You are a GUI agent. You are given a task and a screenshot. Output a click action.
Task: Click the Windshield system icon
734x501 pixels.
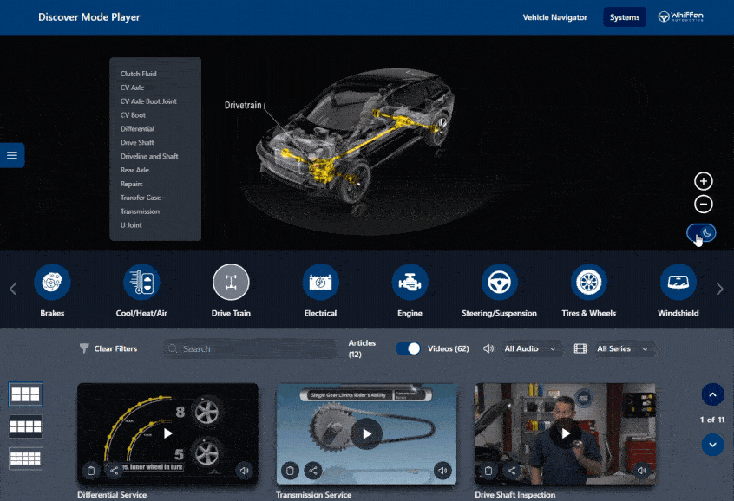(x=678, y=283)
